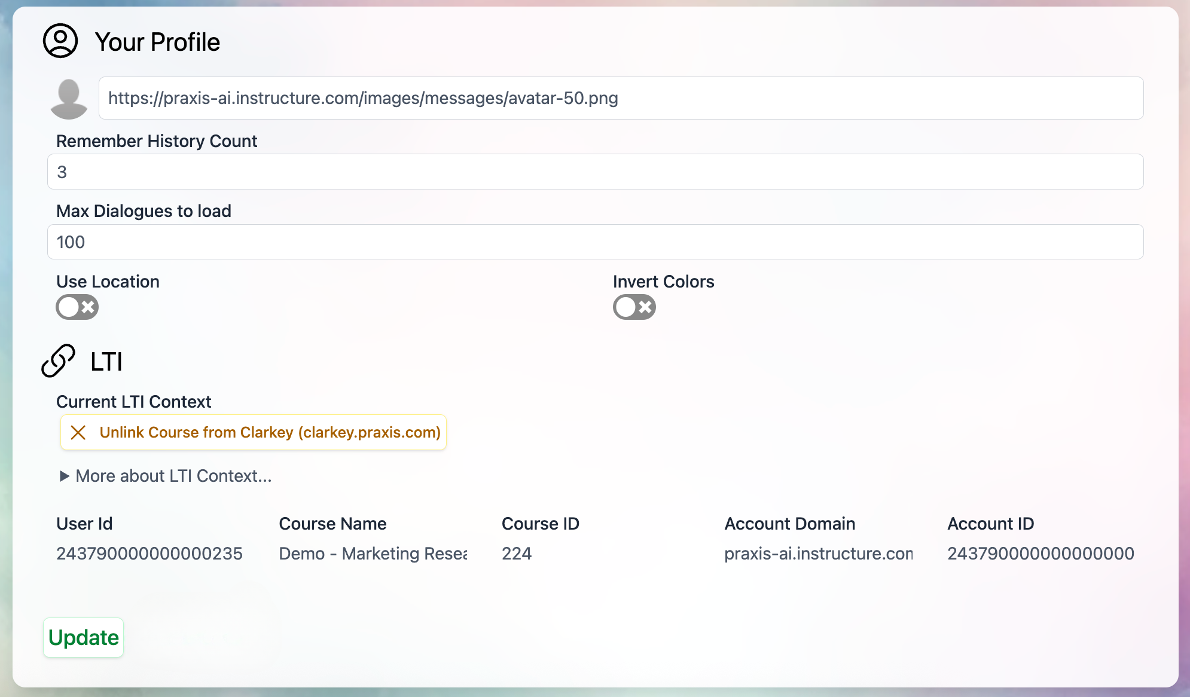The width and height of the screenshot is (1190, 697).
Task: Click the person silhouette next to the avatar URL
Action: [69, 97]
